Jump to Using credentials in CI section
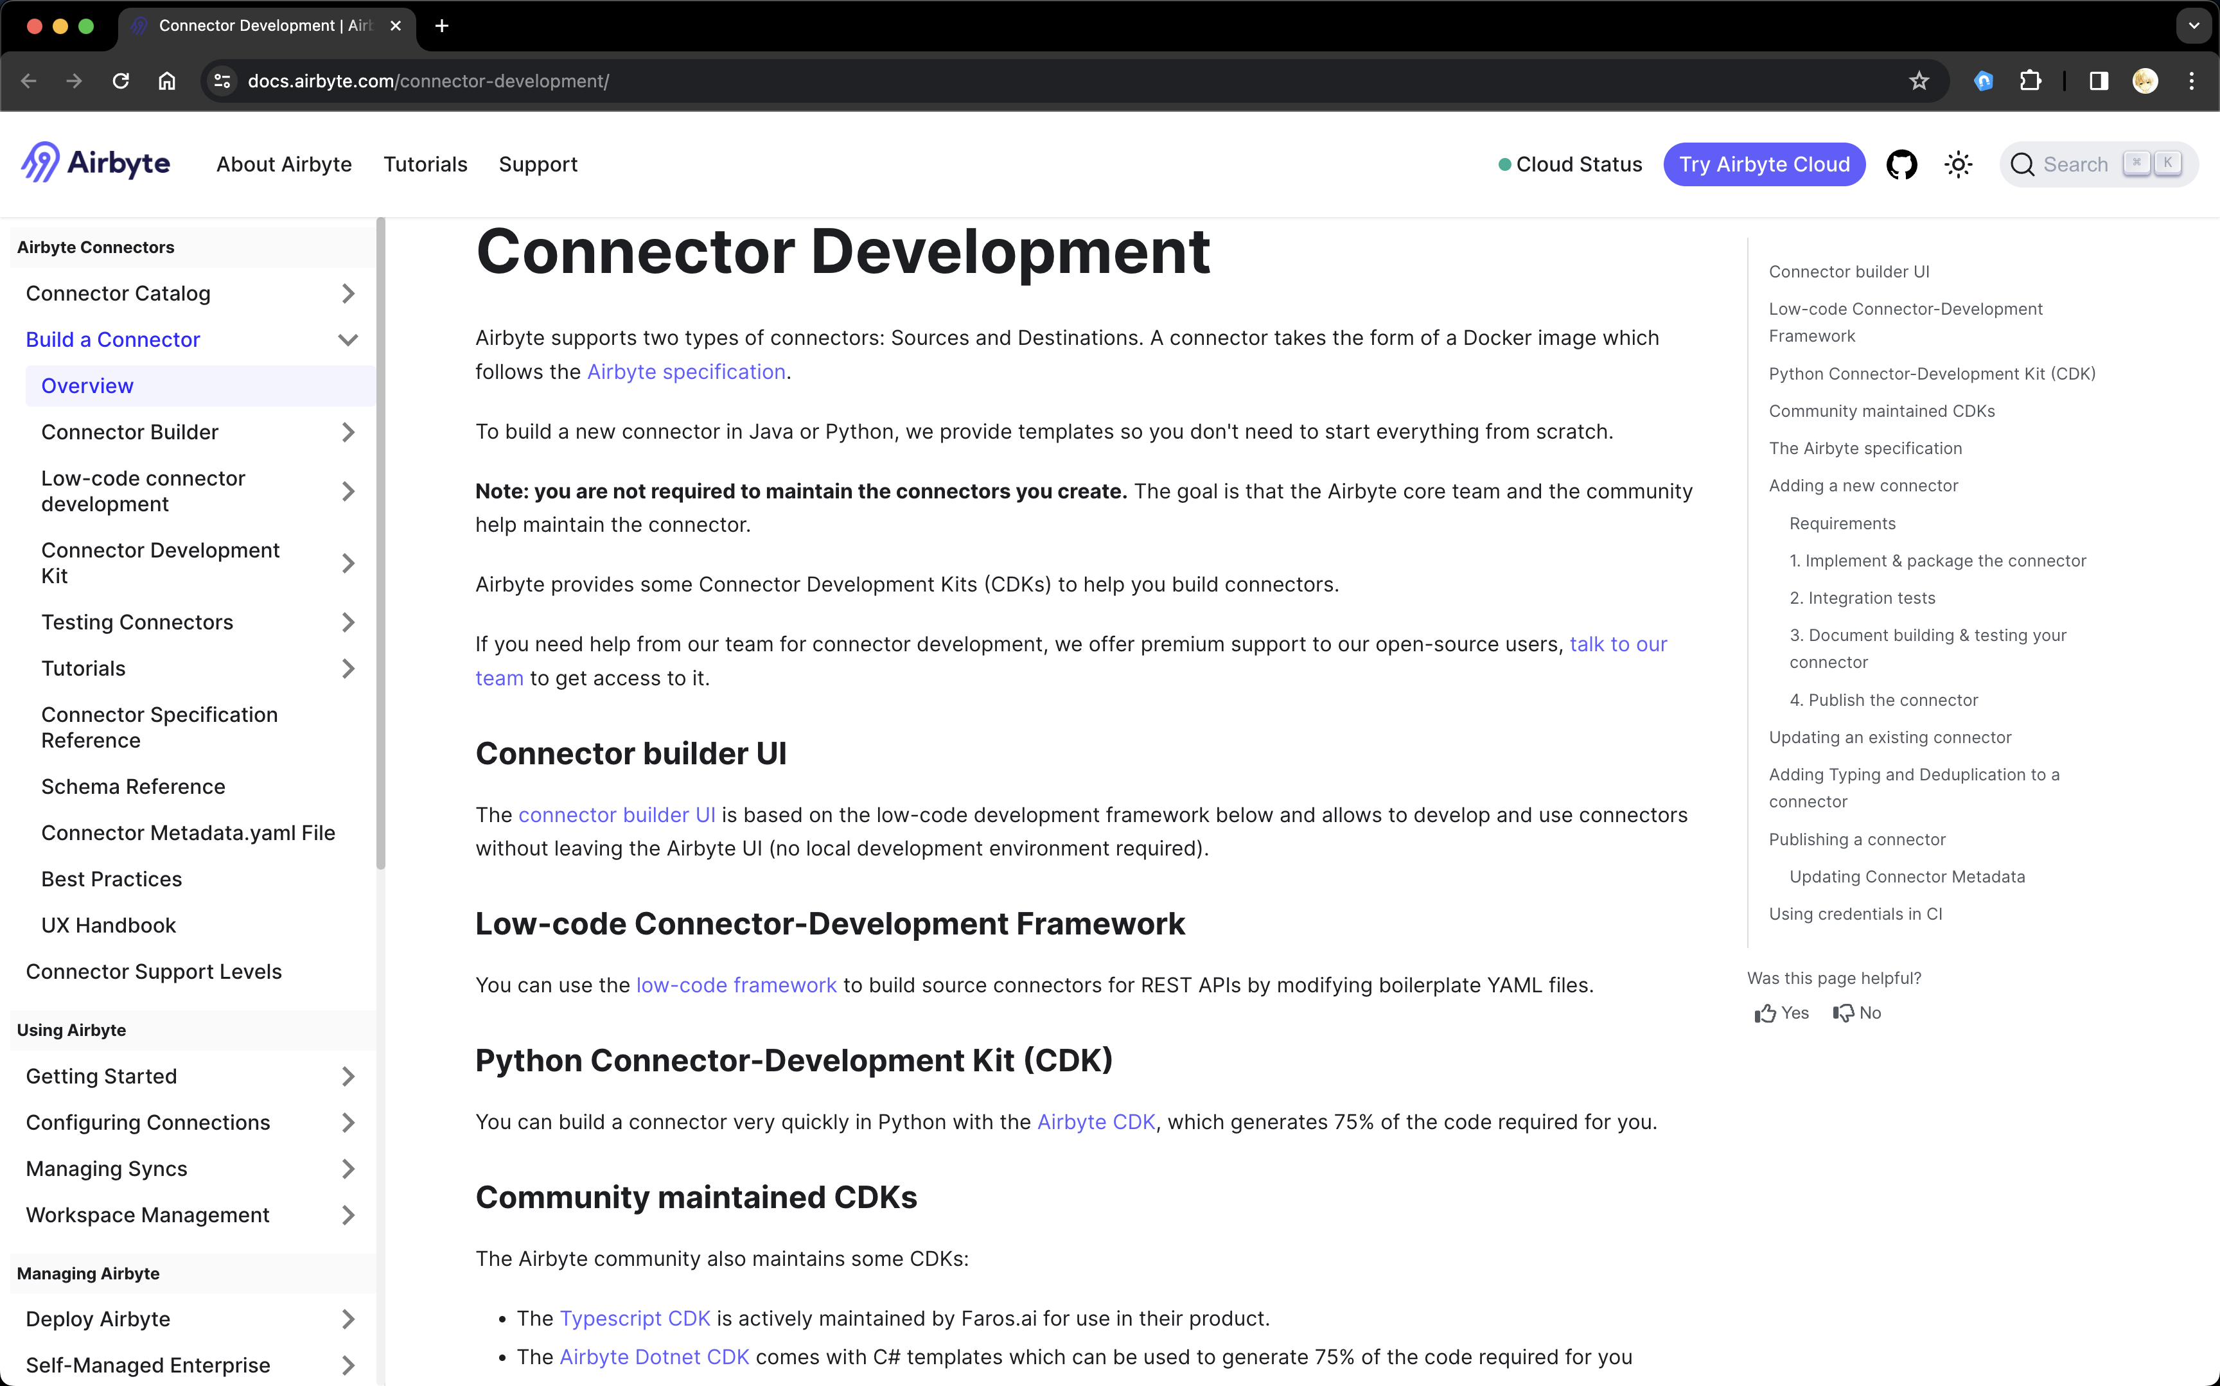The width and height of the screenshot is (2220, 1386). [x=1855, y=914]
